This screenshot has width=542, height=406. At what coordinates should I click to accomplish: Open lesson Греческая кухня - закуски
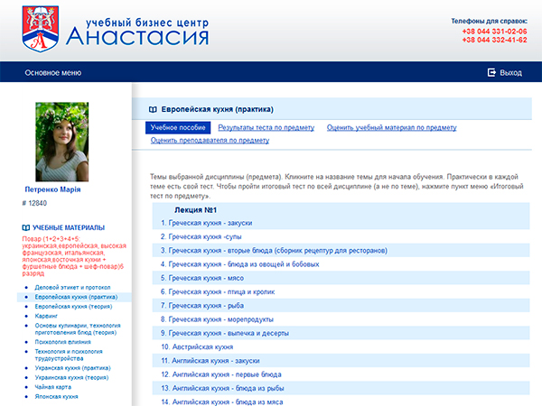206,223
